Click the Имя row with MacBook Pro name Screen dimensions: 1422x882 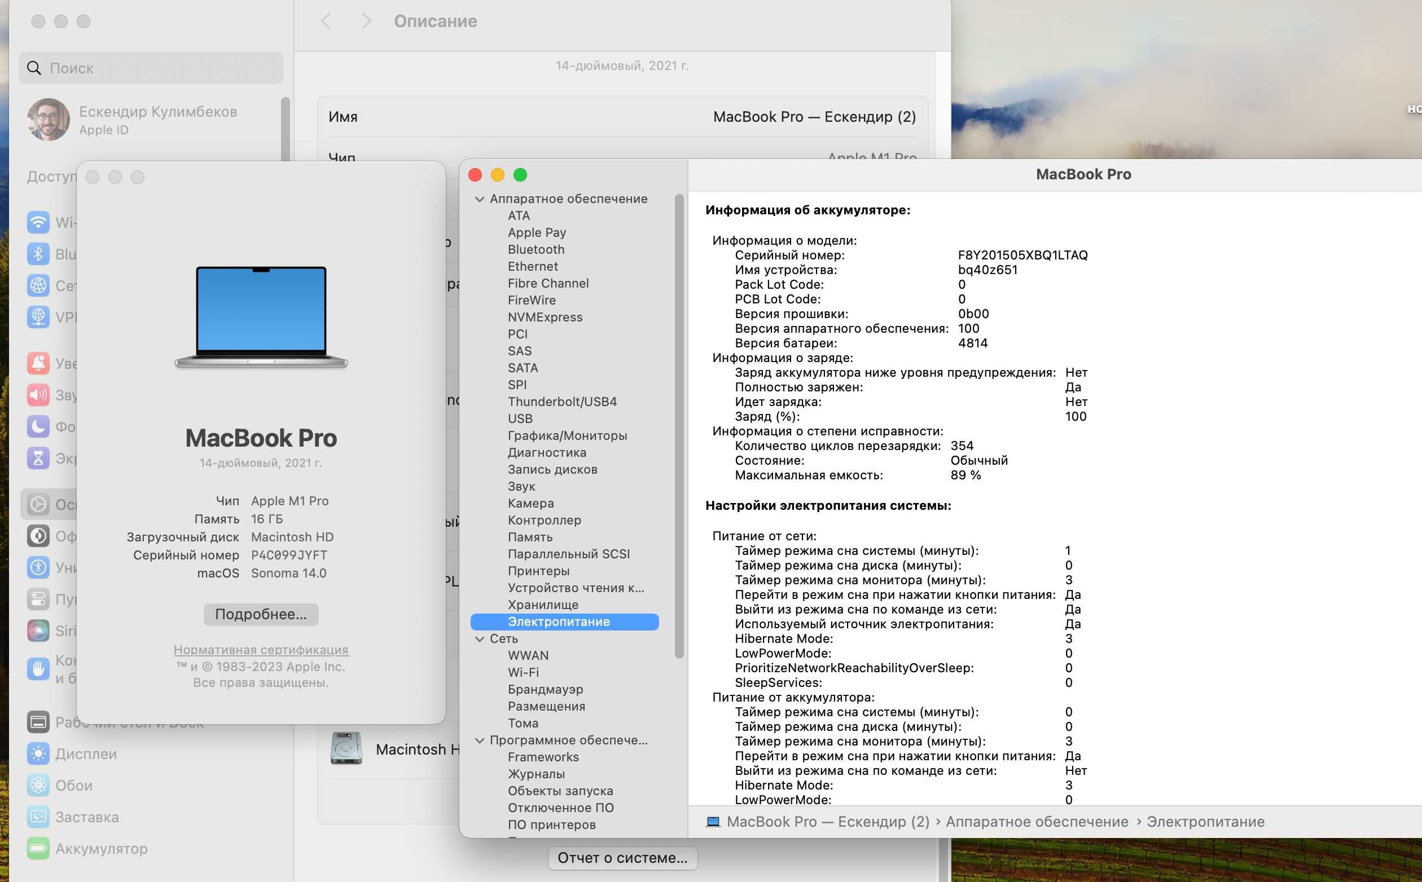622,117
